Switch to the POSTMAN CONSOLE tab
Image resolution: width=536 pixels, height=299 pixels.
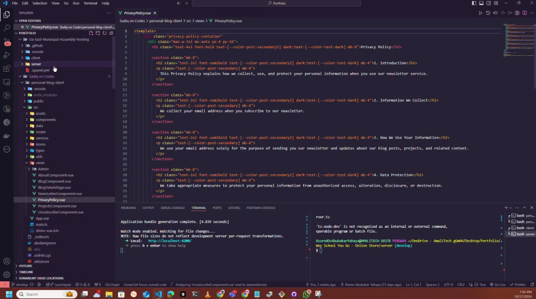[261, 208]
